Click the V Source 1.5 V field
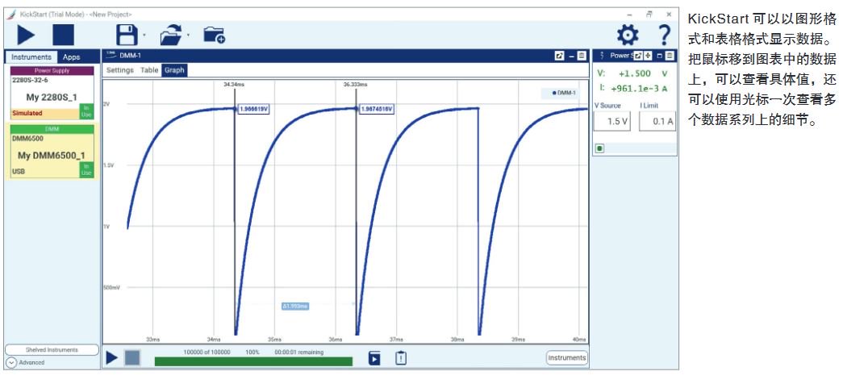The height and width of the screenshot is (388, 868). tap(612, 121)
